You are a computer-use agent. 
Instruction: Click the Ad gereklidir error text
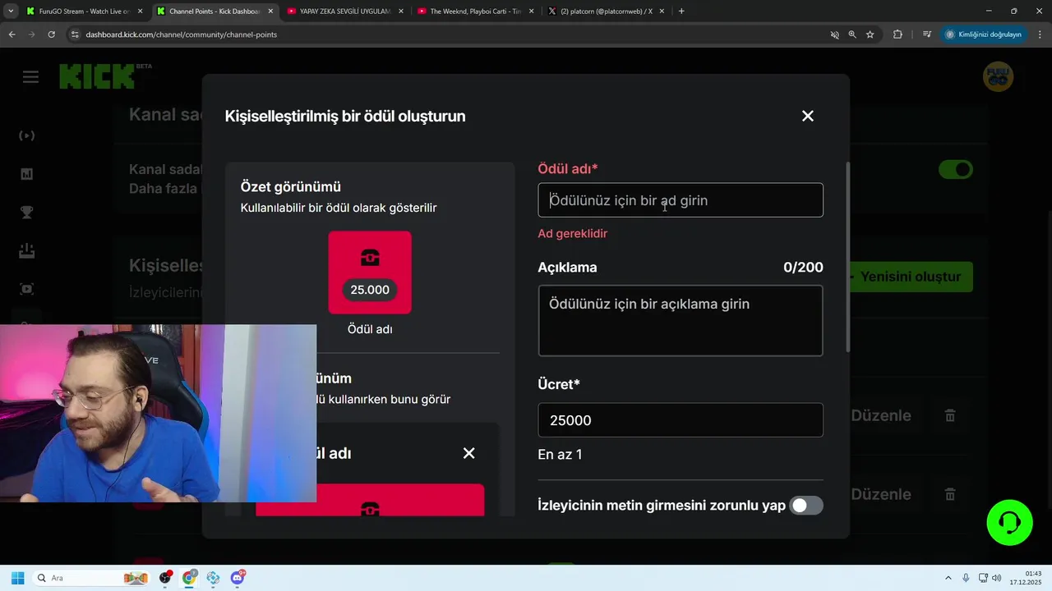[572, 234]
